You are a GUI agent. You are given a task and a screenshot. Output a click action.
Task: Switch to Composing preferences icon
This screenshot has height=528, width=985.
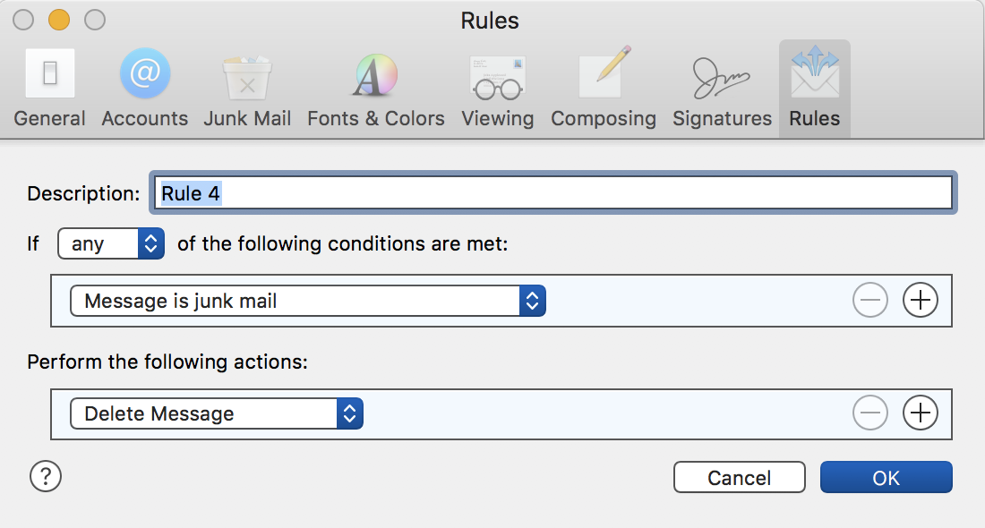(x=604, y=74)
